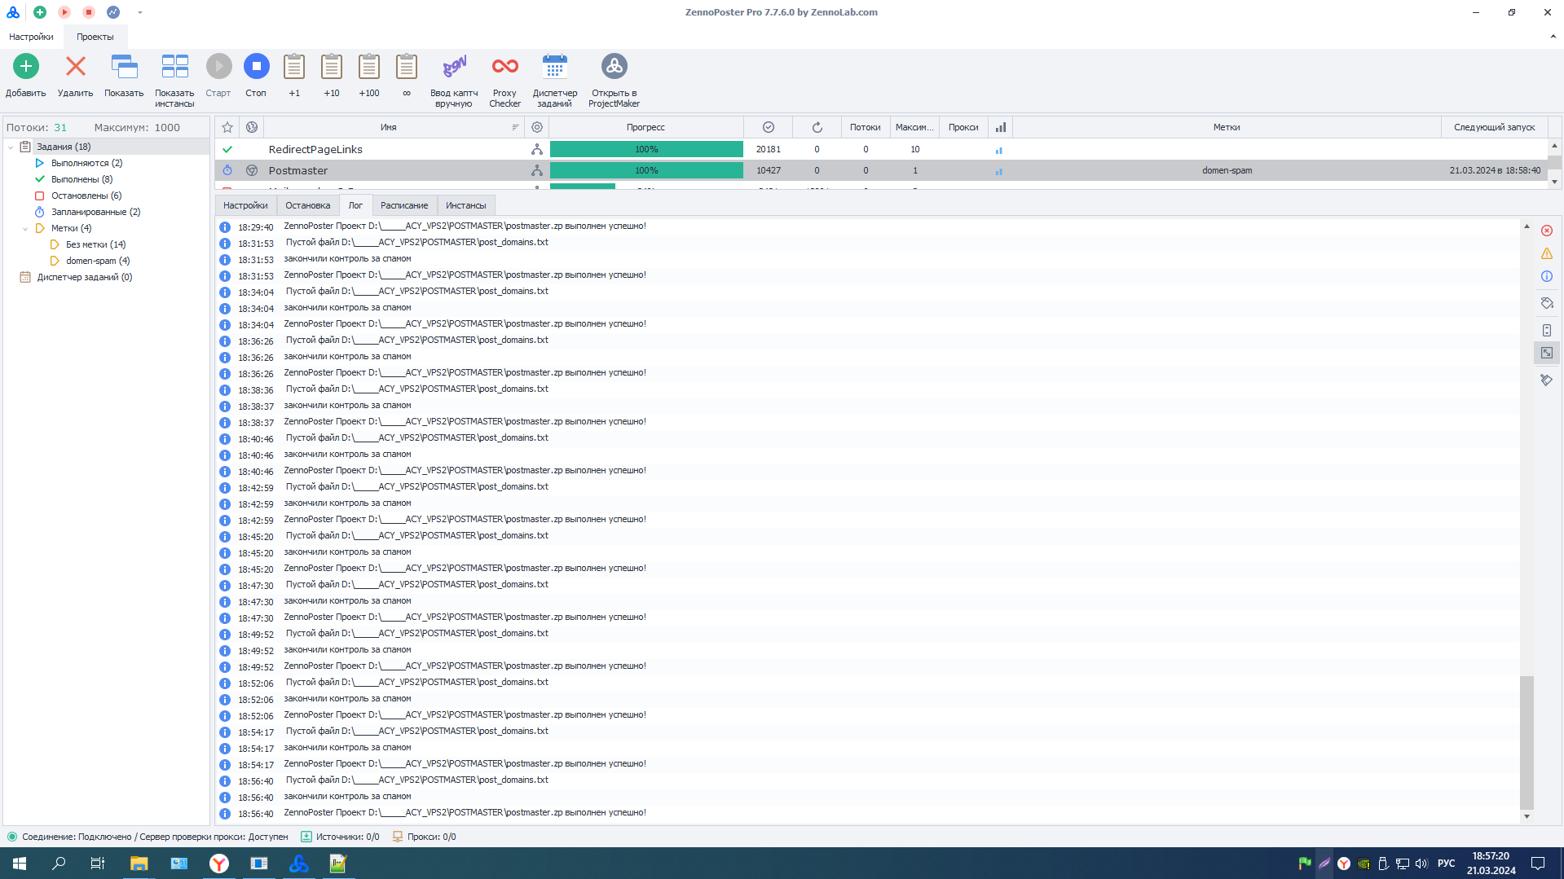The image size is (1564, 879).
Task: Click the statistics icon in RedirectPageLinks row
Action: coord(999,150)
